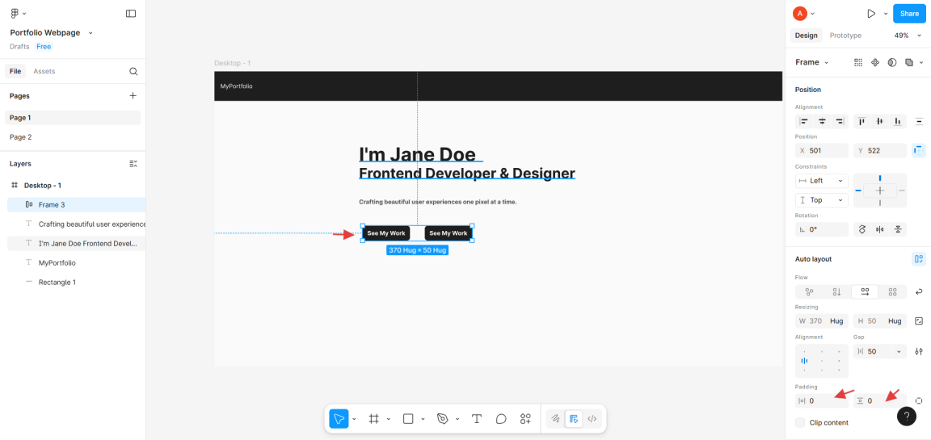Screen dimensions: 931x440
Task: Select the Comment tool
Action: pyautogui.click(x=501, y=419)
